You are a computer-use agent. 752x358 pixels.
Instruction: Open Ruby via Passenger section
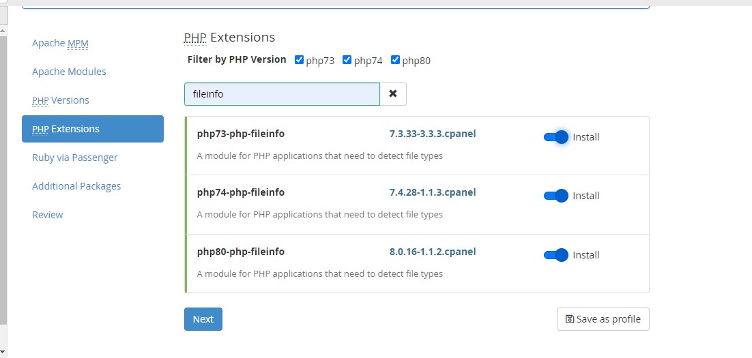click(75, 158)
